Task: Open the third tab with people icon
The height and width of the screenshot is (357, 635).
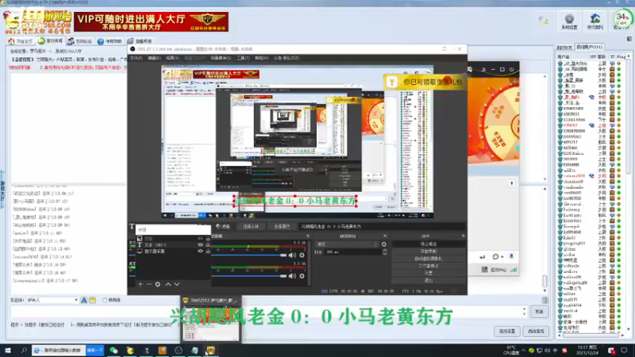Action: (x=80, y=41)
